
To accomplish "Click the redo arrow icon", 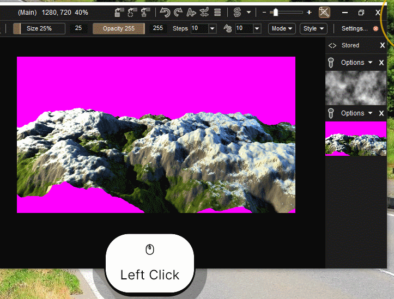I will tap(178, 12).
